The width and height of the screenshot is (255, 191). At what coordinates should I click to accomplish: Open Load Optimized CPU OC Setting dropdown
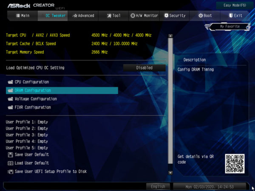[x=144, y=68]
